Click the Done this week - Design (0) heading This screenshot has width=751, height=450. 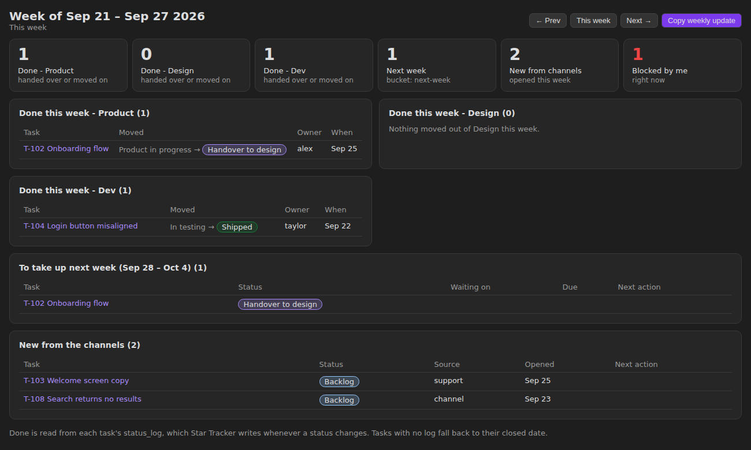coord(452,113)
